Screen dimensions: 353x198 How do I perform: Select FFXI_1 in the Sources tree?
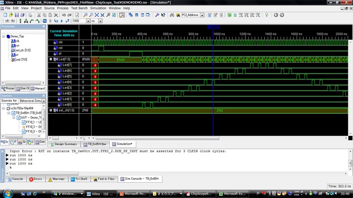pyautogui.click(x=31, y=122)
